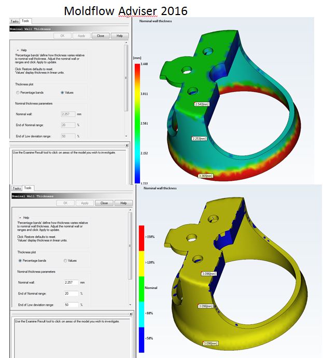This screenshot has width=323, height=358.
Task: Click End of Nominal range field in lower panel
Action: (x=72, y=294)
